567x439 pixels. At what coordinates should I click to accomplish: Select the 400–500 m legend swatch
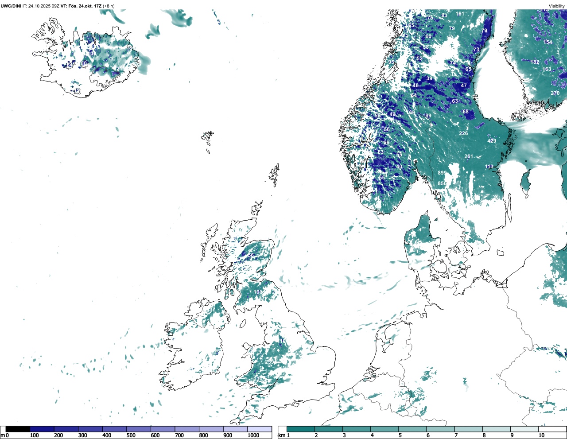(x=115, y=429)
